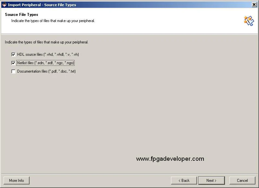Image resolution: width=259 pixels, height=188 pixels.
Task: Click the www.fpgadeveloper.com watermark text
Action: coord(170,159)
